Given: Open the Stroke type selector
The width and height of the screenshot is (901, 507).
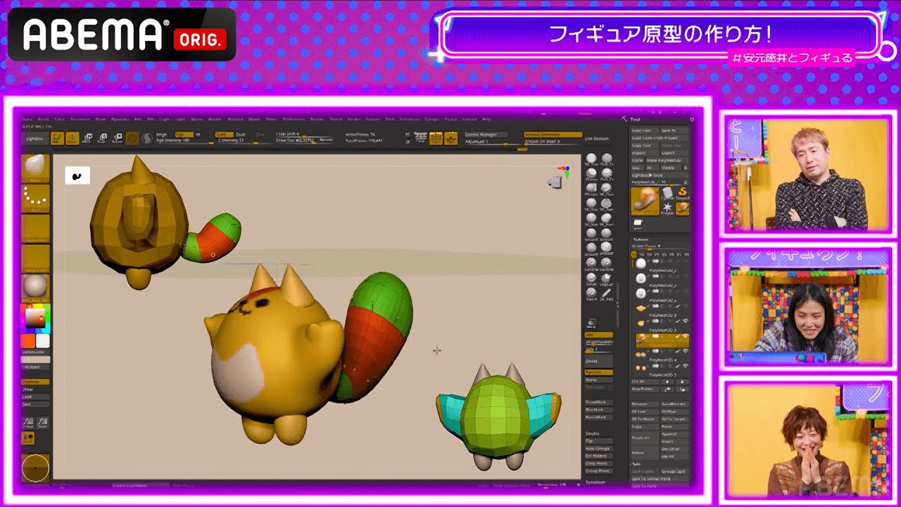Looking at the screenshot, I should tap(36, 196).
